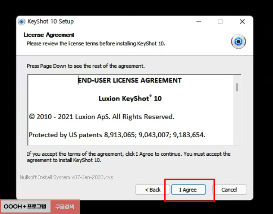
Task: Click the OOOH + 프로그램 label
Action: tap(25, 207)
